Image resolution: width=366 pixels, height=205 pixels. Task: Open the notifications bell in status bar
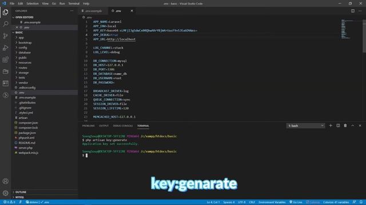361,202
